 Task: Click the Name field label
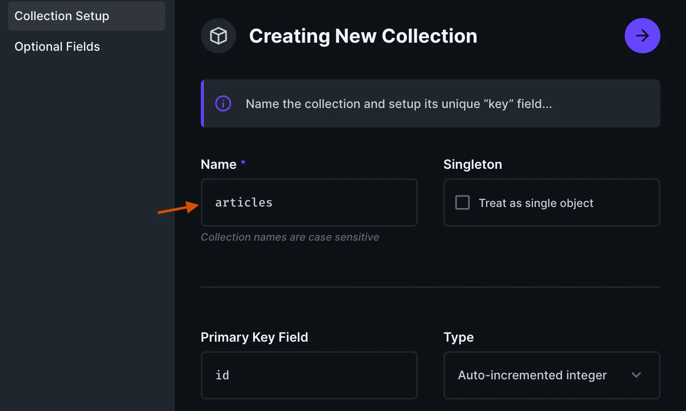(x=218, y=164)
